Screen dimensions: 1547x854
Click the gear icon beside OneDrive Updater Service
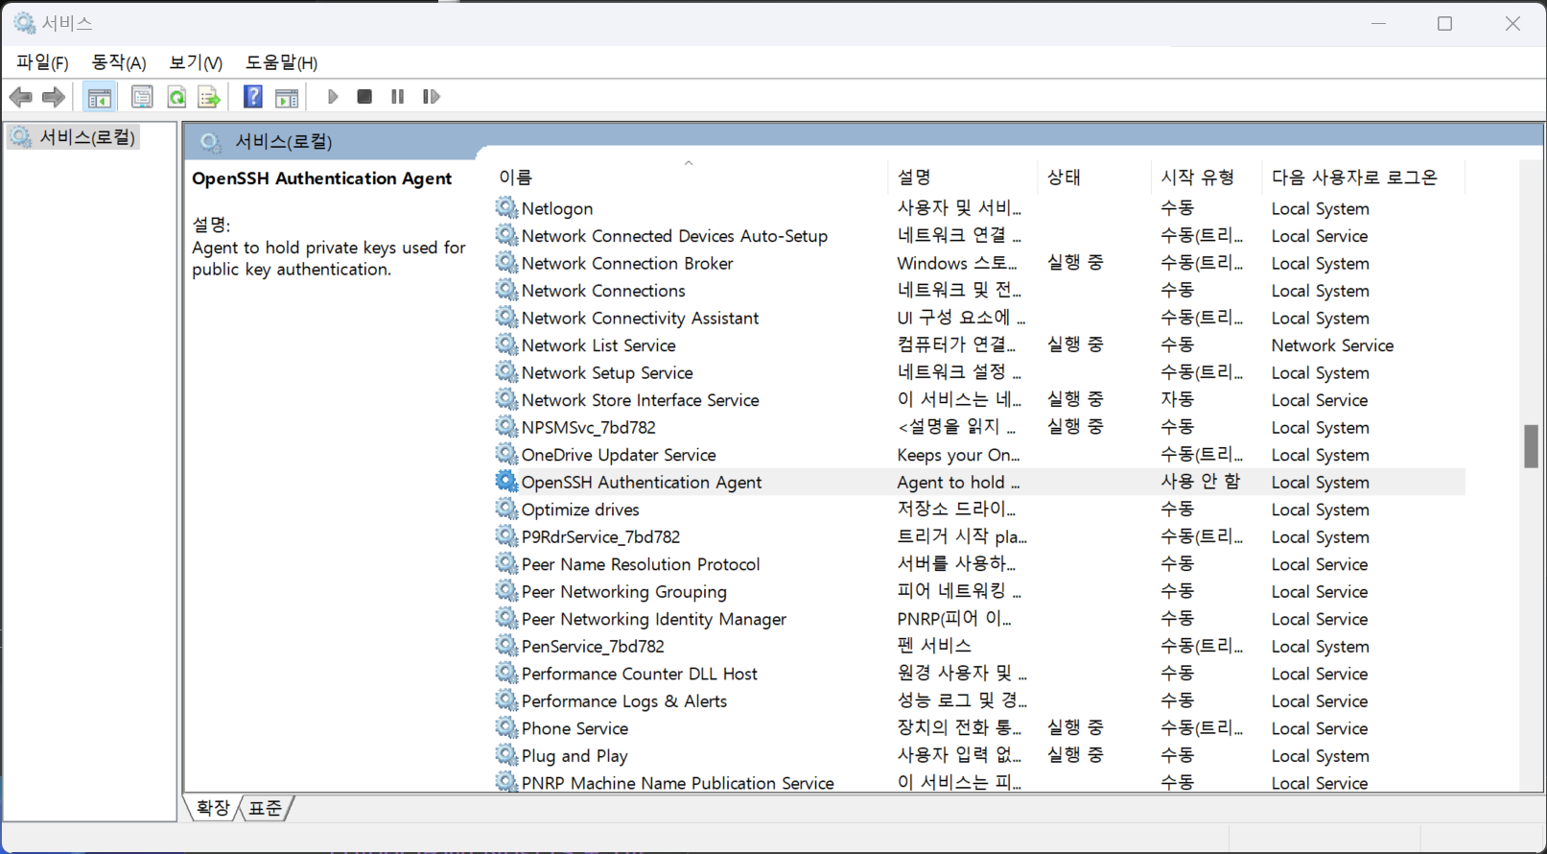(506, 454)
